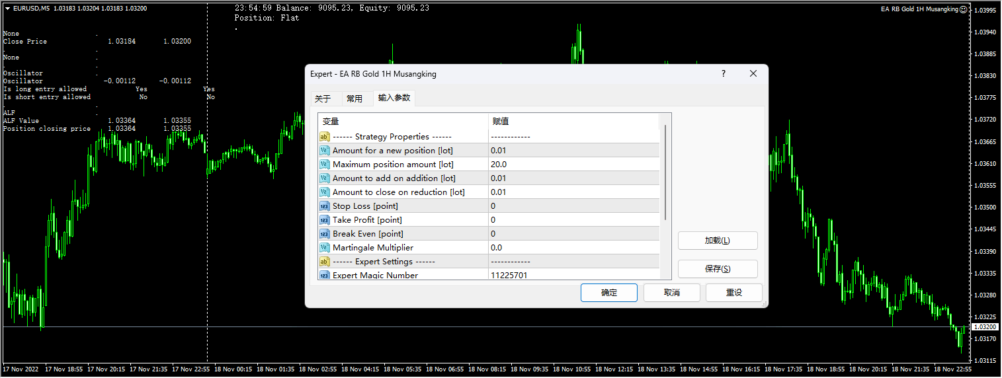The width and height of the screenshot is (1002, 378).
Task: Click the icon beside Stop Loss [point]
Action: (325, 206)
